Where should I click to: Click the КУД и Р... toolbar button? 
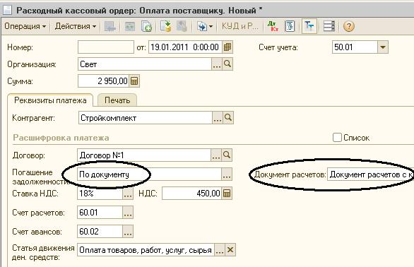pyautogui.click(x=239, y=26)
